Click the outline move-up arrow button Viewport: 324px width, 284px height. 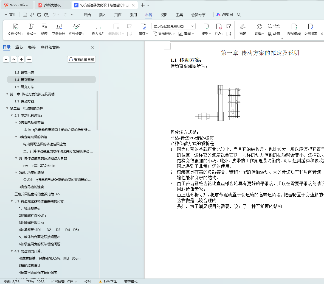(x=14, y=59)
